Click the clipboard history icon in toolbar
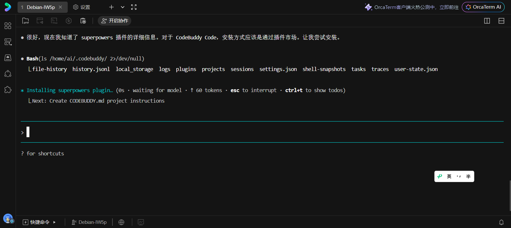511x228 pixels. tap(83, 21)
